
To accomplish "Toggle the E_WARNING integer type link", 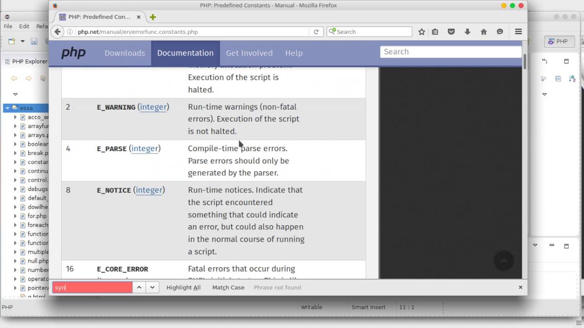I will tap(153, 107).
